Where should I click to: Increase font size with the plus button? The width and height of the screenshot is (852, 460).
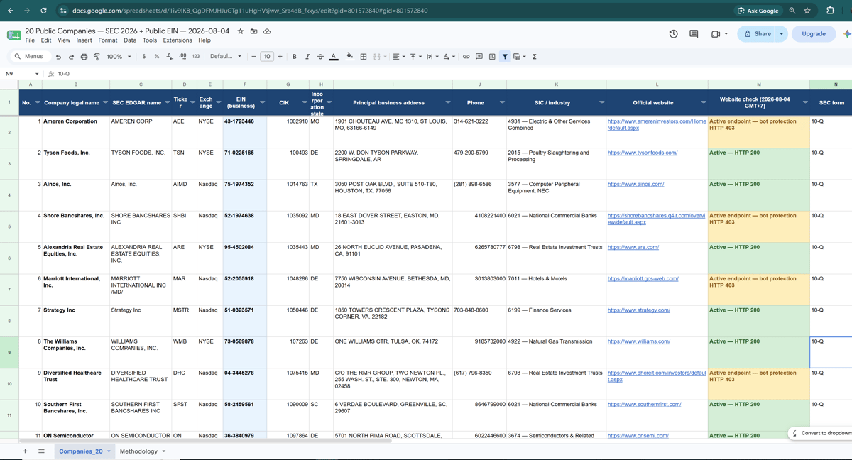[x=280, y=57]
